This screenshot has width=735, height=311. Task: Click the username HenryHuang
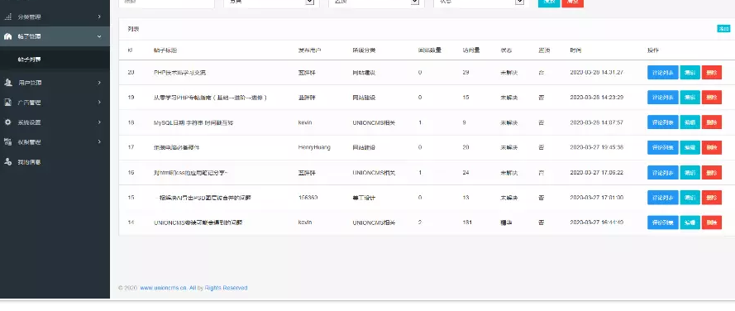(314, 147)
